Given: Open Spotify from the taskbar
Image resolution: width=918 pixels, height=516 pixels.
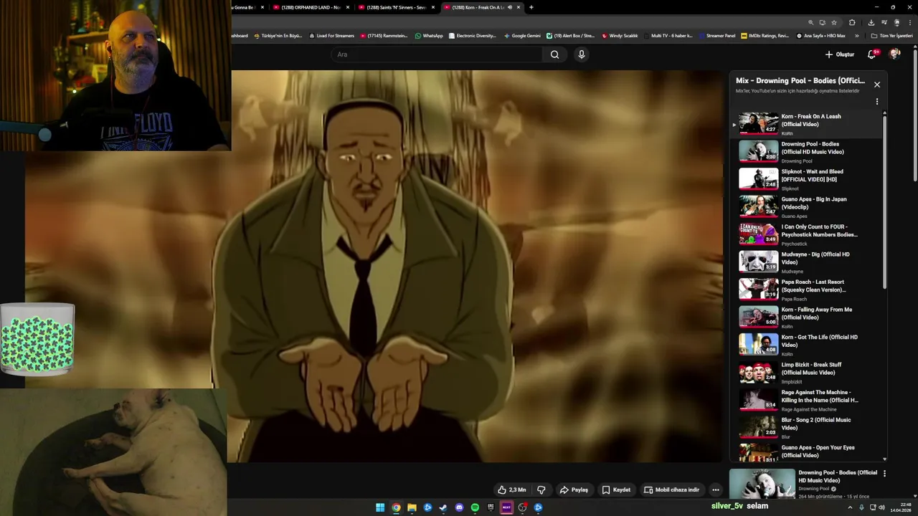Looking at the screenshot, I should [x=475, y=507].
